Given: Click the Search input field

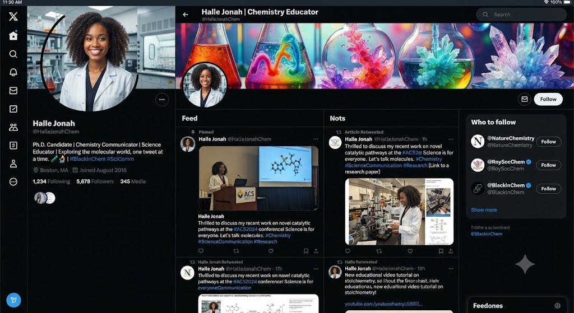Looking at the screenshot, I should click(x=521, y=15).
